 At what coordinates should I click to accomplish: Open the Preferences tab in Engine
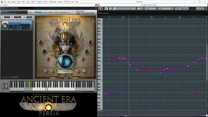coord(63,12)
